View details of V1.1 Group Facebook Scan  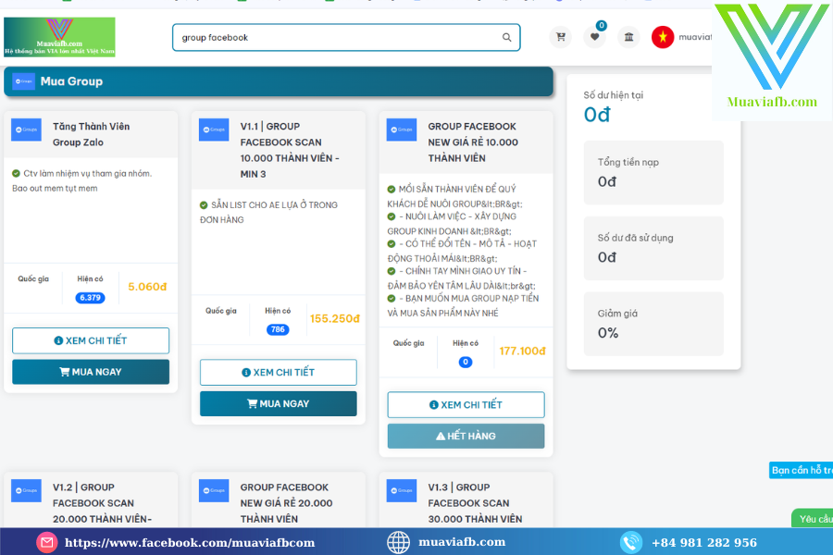tap(279, 372)
